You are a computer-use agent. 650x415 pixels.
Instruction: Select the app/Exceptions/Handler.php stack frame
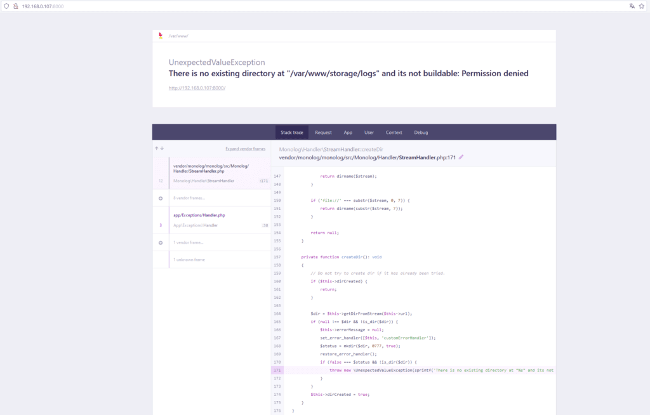(212, 220)
